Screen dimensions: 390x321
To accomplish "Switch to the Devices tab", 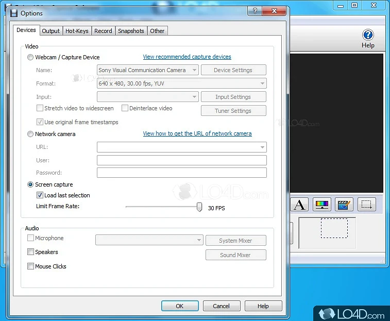I will [x=26, y=30].
